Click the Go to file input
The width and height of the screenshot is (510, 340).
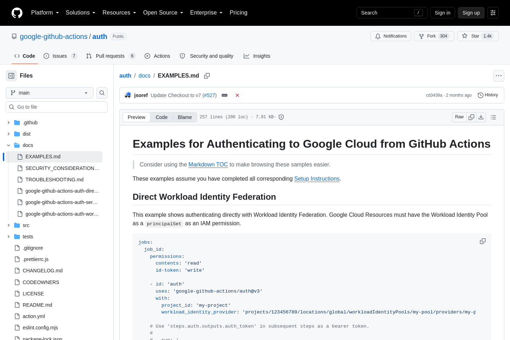coord(57,107)
